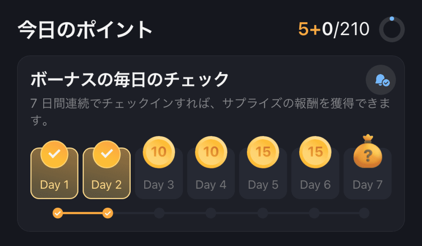Click the circular points progress ring
This screenshot has height=246, width=422.
coord(392,29)
